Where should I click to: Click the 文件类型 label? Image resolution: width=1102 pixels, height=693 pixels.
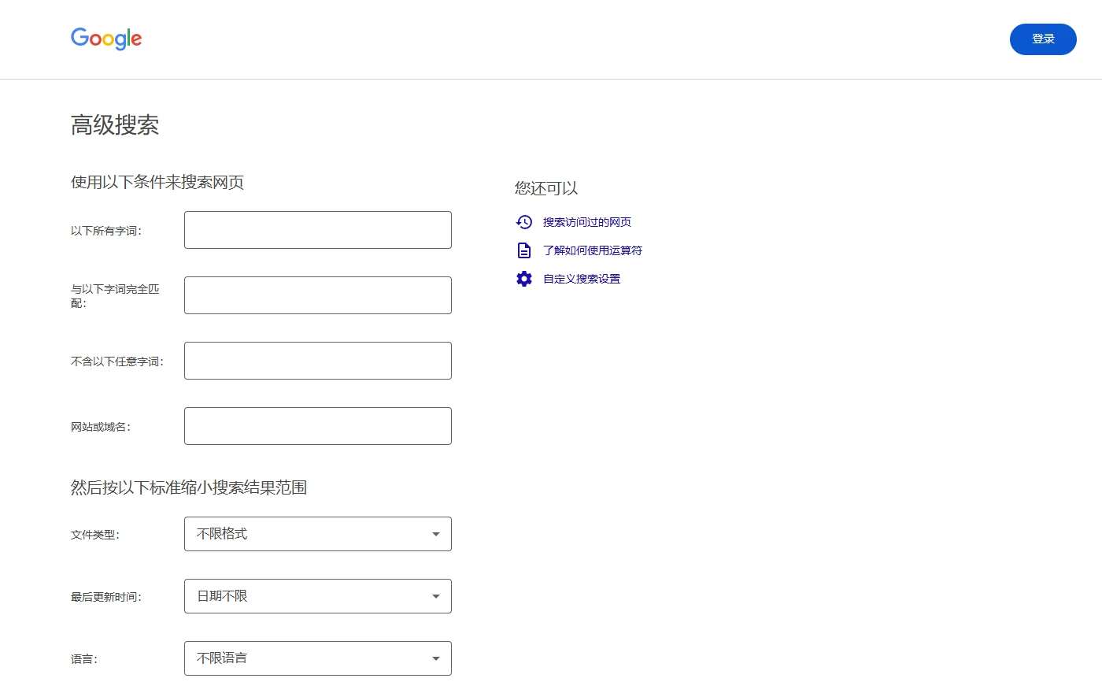pos(95,535)
